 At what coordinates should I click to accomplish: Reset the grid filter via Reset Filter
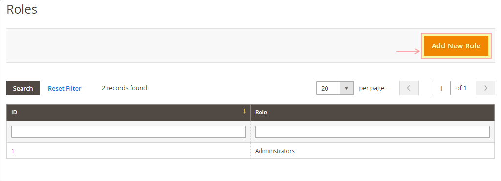(x=65, y=88)
